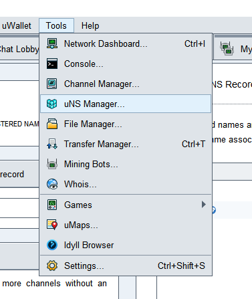
Task: Click the Settings gear icon
Action: [52, 266]
